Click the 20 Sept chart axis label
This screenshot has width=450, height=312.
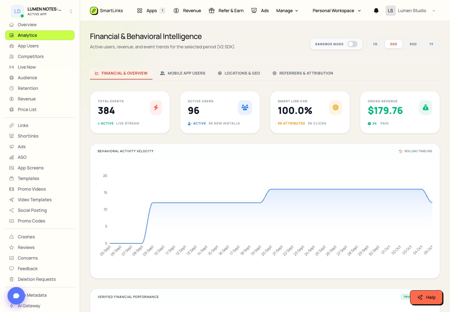[267, 251]
